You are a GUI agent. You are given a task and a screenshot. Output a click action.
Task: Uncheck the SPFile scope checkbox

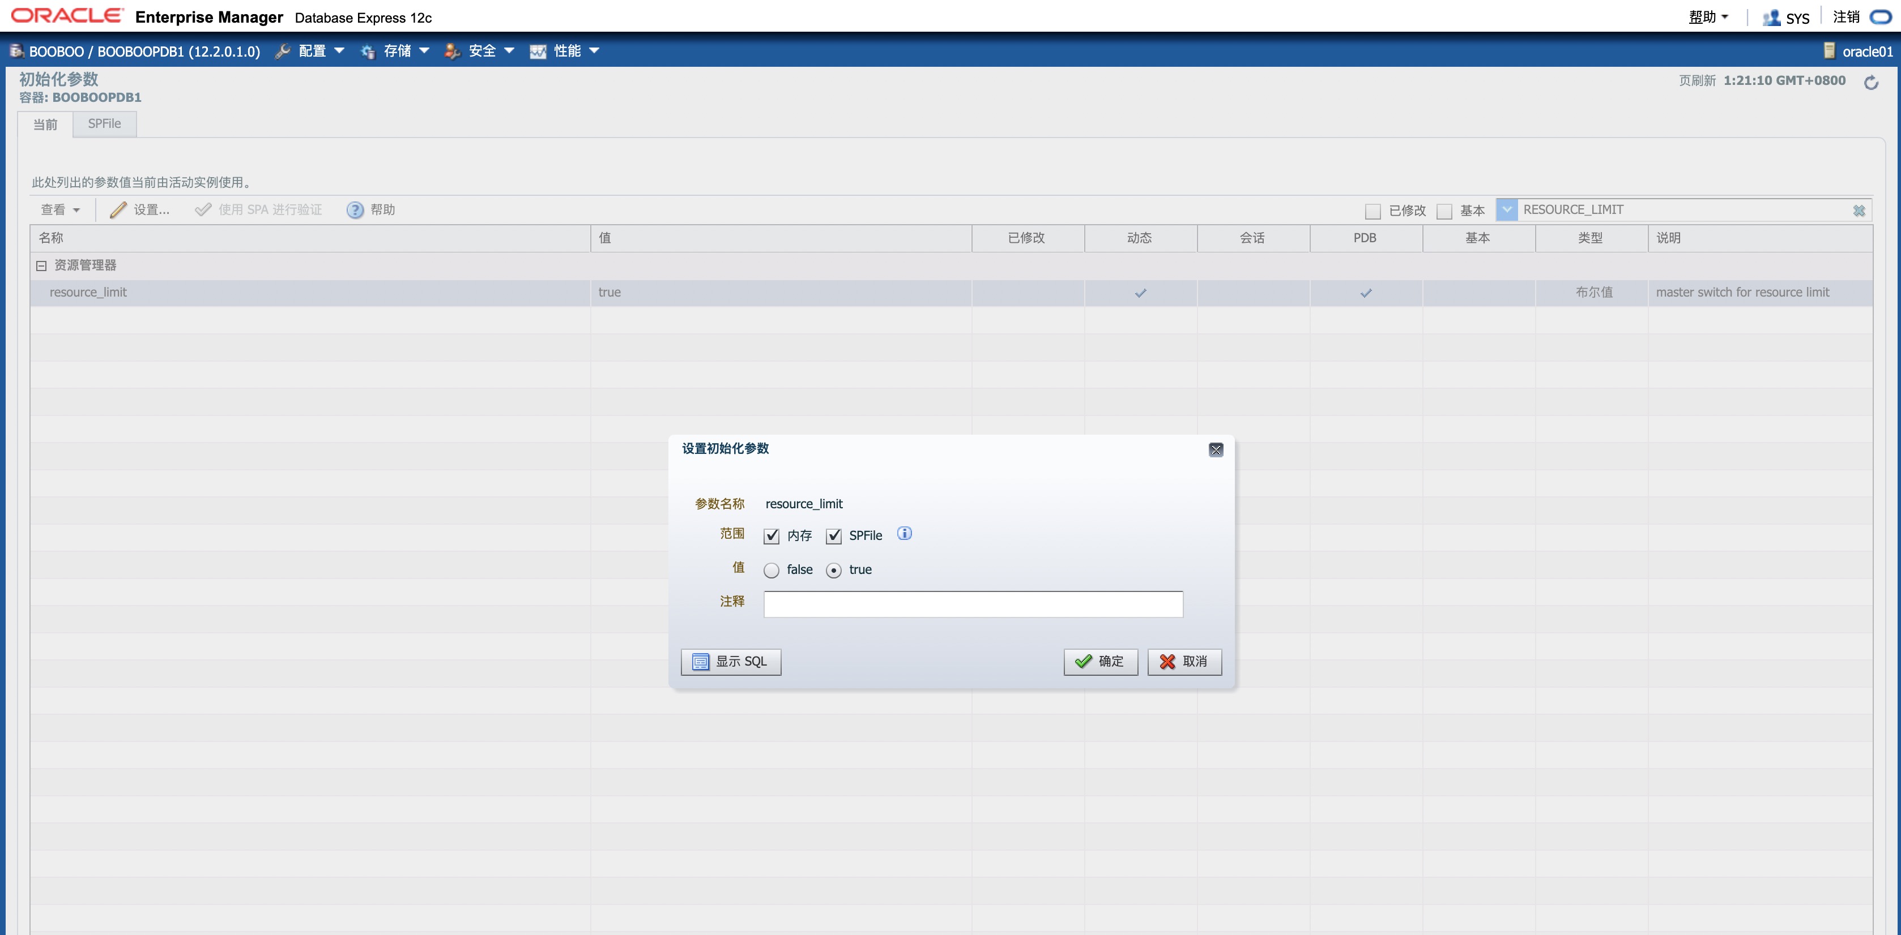(833, 536)
